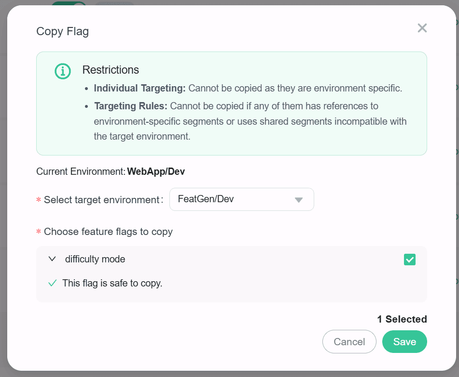The image size is (459, 377).
Task: Click the Restrictions heading
Action: pos(111,70)
